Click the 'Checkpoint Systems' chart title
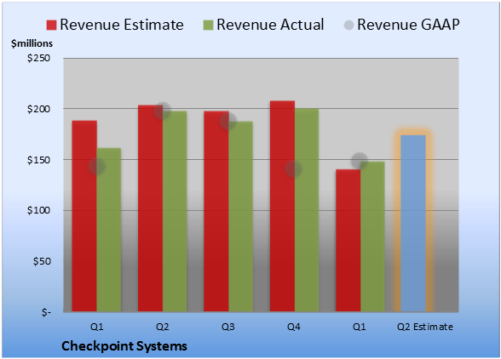Viewport: 501px width, 359px height. [x=124, y=346]
